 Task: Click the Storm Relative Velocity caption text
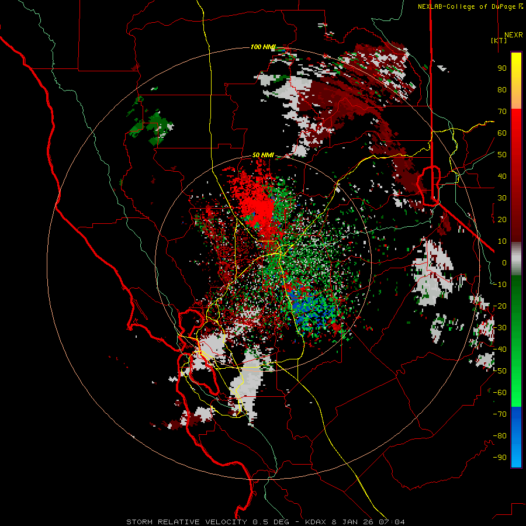tap(265, 522)
